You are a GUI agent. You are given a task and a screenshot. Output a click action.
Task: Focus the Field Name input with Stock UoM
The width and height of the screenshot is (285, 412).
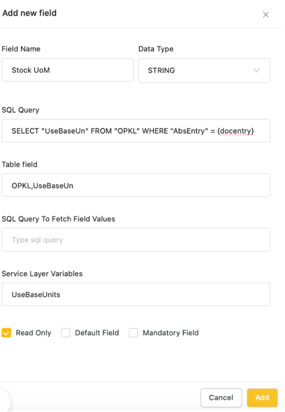click(x=68, y=70)
